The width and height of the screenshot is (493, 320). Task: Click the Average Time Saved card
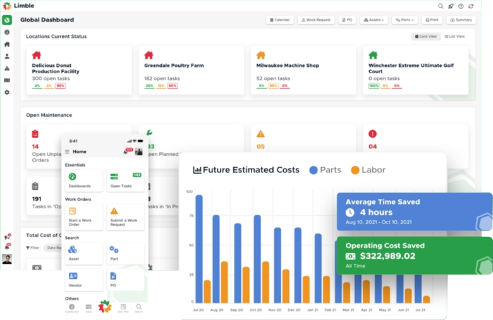(415, 211)
